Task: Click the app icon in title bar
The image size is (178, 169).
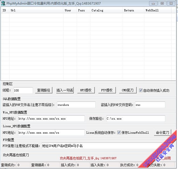Action: coord(3,3)
